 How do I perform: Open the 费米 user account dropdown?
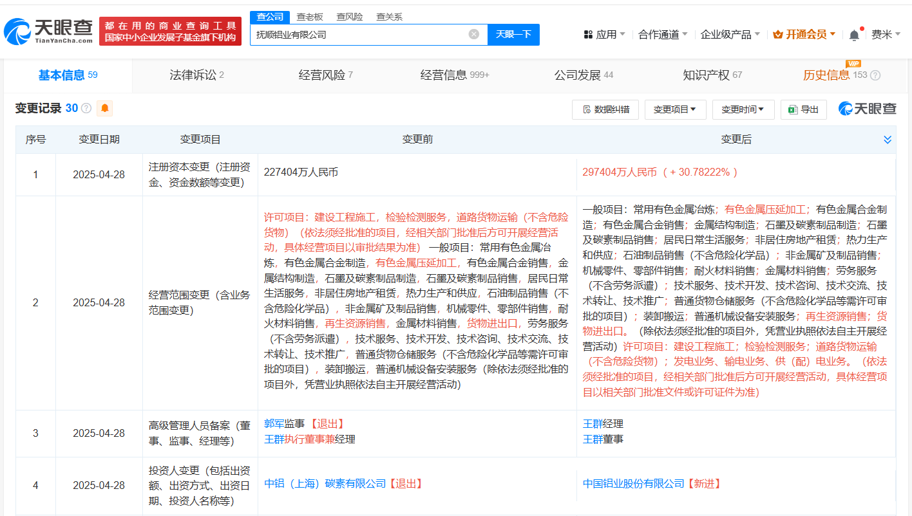point(886,34)
